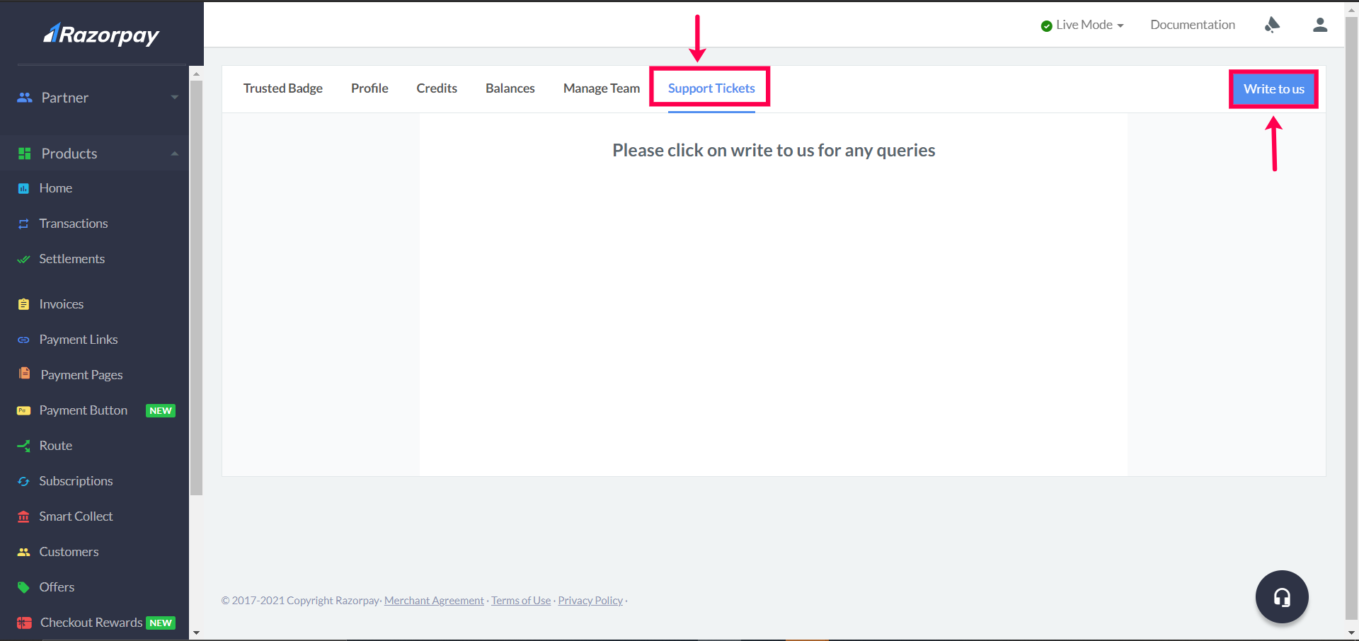Click the Route split-arrow icon

coord(23,446)
